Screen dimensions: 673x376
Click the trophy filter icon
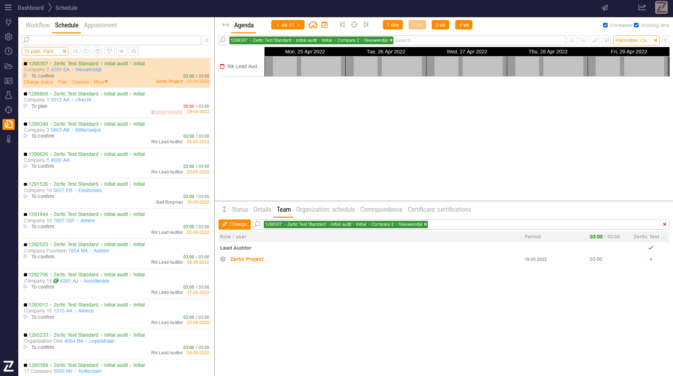pyautogui.click(x=110, y=51)
